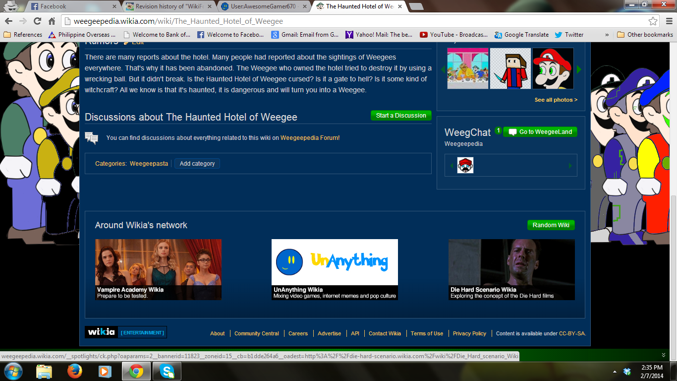
Task: Show next photos with the right arrow
Action: tap(578, 69)
